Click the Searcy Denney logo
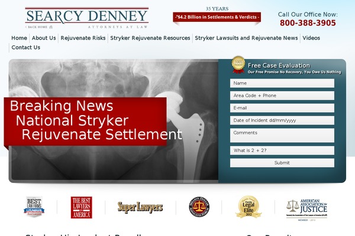 pos(87,16)
